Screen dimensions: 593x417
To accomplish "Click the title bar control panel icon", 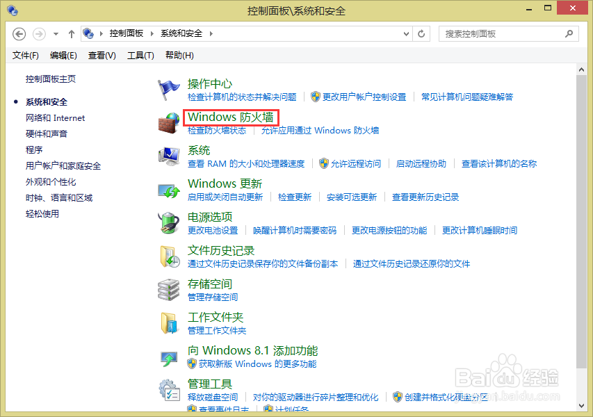I will (12, 10).
